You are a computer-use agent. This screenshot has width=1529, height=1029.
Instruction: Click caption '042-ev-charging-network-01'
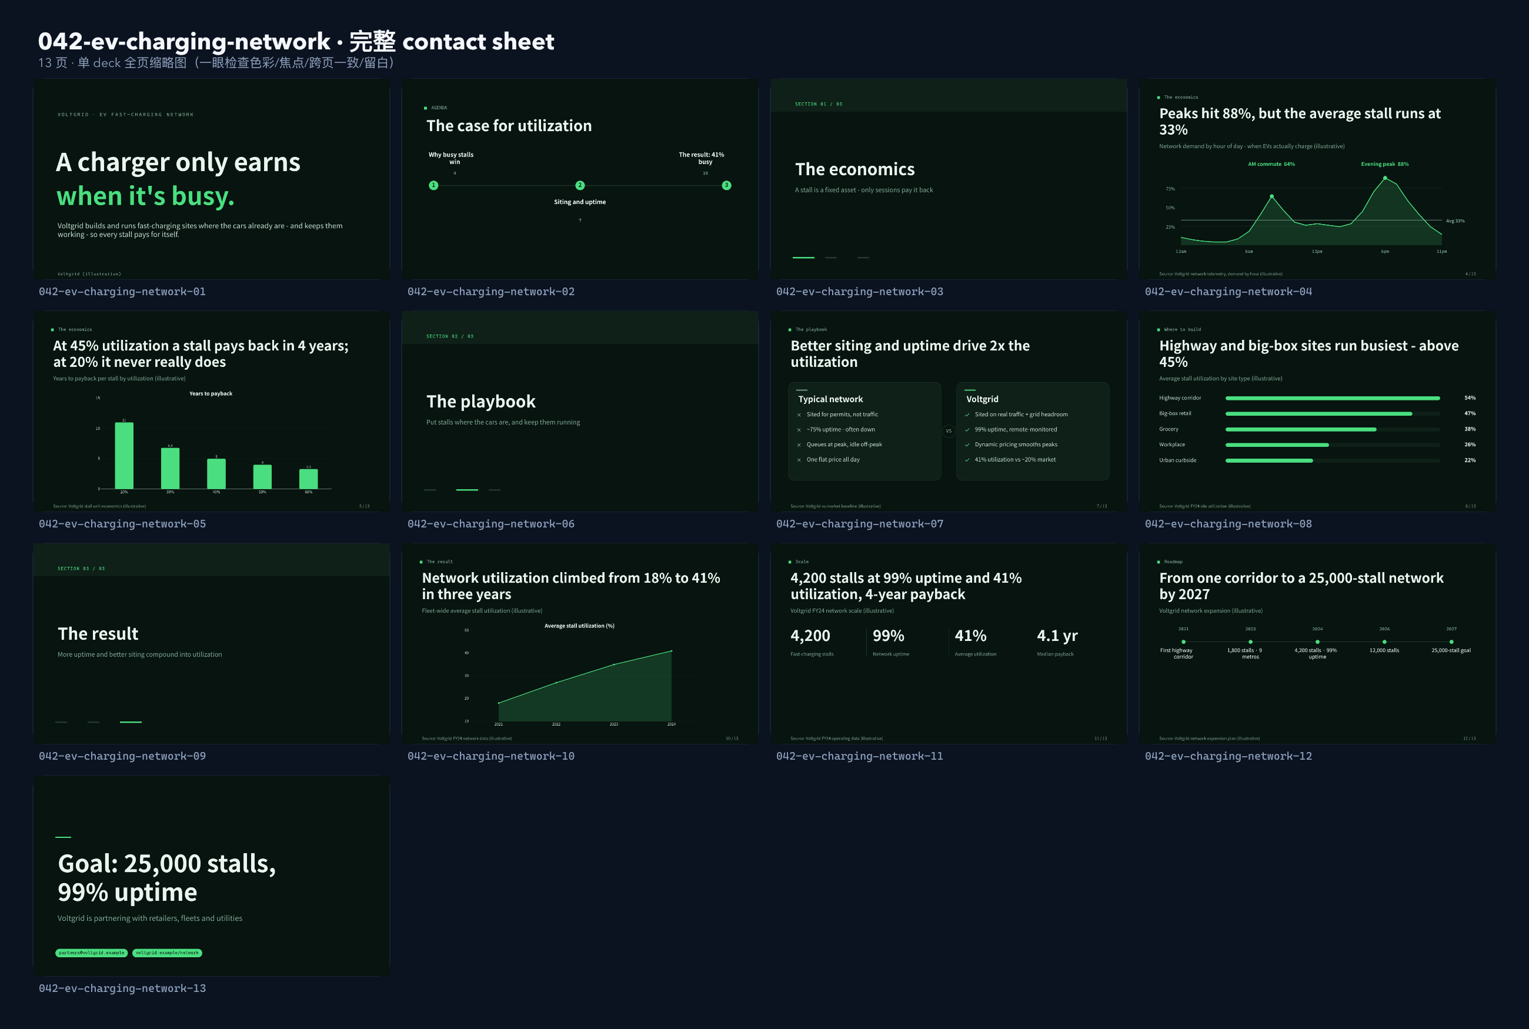pos(122,292)
